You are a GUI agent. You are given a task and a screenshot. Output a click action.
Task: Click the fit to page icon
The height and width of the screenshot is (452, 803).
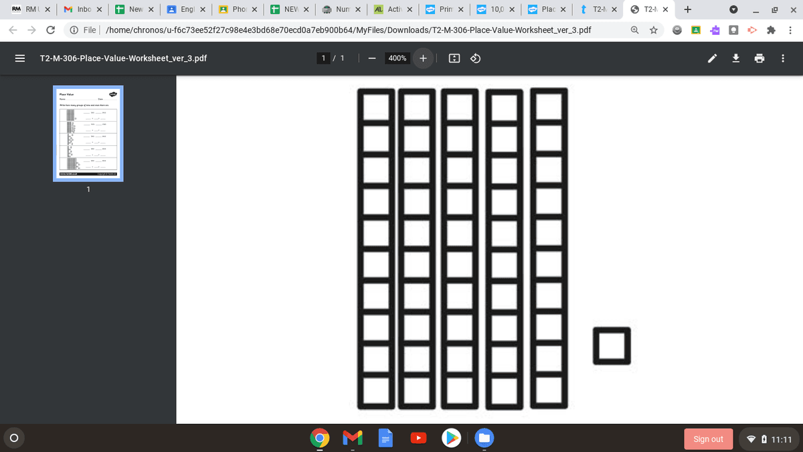pyautogui.click(x=454, y=58)
